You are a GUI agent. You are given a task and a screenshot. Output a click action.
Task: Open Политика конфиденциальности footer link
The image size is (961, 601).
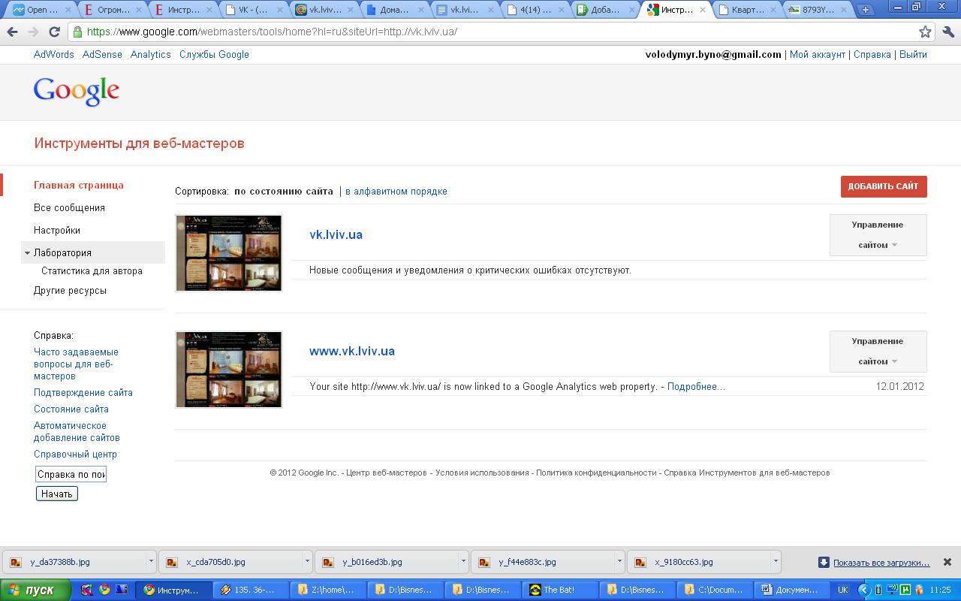[596, 473]
